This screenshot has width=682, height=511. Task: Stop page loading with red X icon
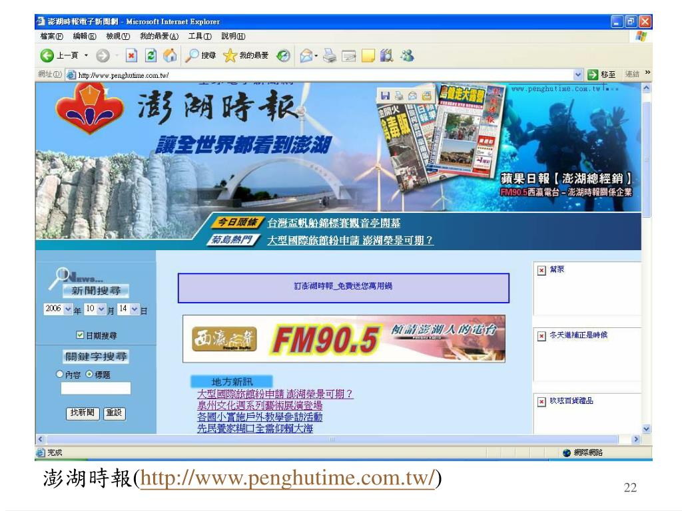tap(131, 56)
